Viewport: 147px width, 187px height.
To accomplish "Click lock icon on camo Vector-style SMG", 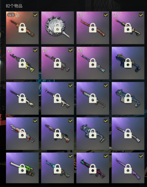I will point(128,98).
